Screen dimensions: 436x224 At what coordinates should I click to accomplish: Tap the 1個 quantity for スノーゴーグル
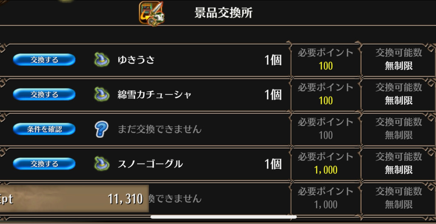(273, 164)
